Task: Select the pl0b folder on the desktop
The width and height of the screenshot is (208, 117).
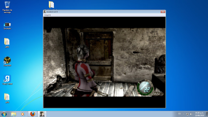Action: (x=7, y=43)
